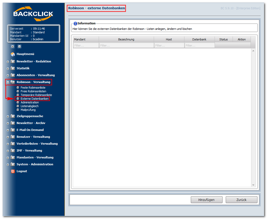267x219 pixels.
Task: Click the expand-all plus icon below server info
Action: (13, 46)
